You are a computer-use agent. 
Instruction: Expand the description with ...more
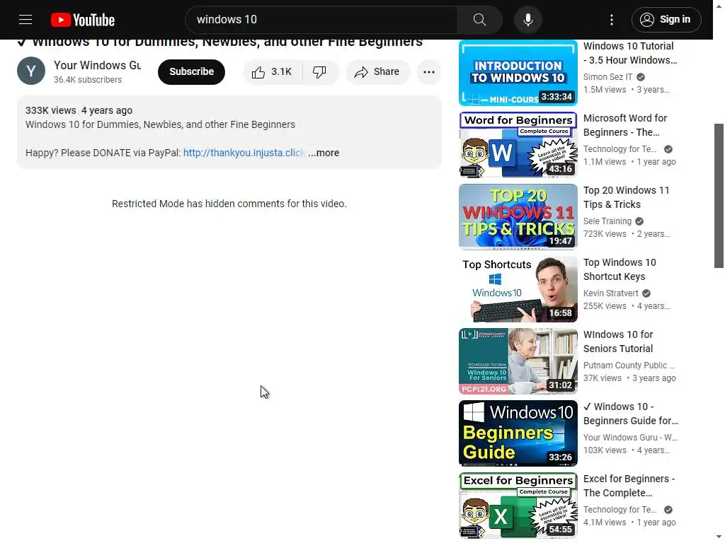point(324,153)
